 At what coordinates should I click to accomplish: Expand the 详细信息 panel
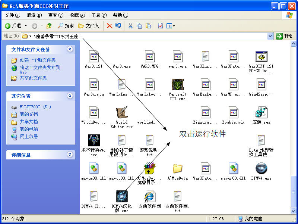[x=70, y=154]
